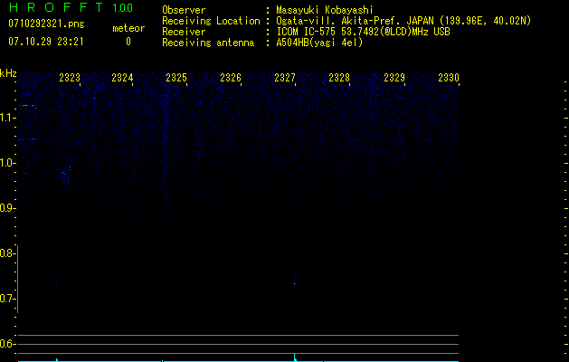The width and height of the screenshot is (569, 362).
Task: Click the meteor count value 0
Action: (x=128, y=42)
